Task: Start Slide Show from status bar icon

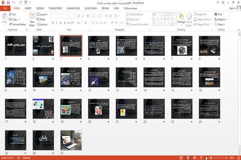Action: tap(201, 158)
